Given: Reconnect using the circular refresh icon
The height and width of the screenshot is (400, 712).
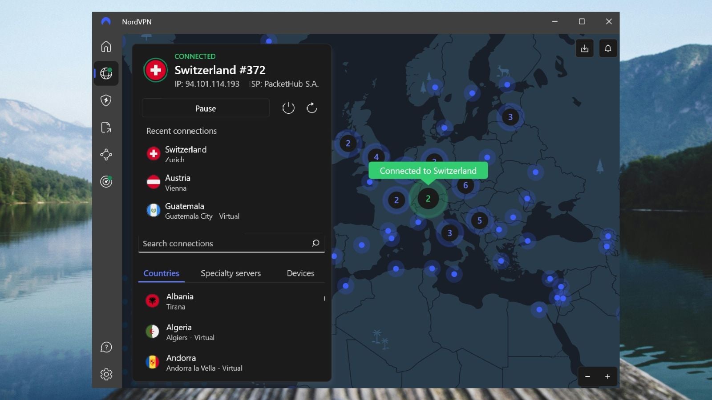Looking at the screenshot, I should pos(311,108).
